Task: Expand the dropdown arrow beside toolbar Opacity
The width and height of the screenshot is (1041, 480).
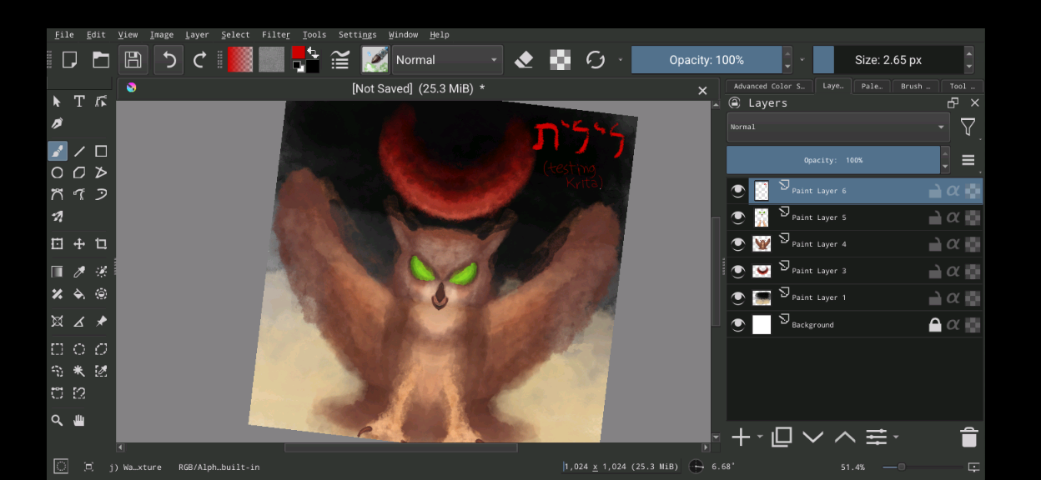Action: point(802,60)
